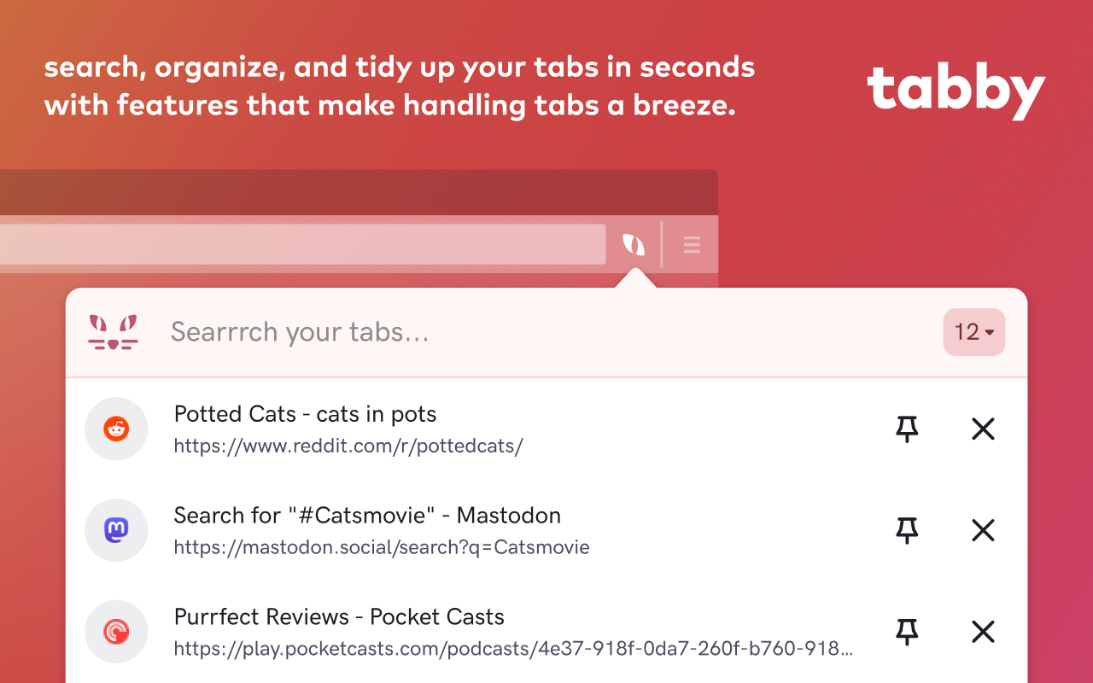Pin the Mastodon Catsmovie search tab
Screen dimensions: 1093x683
(x=907, y=530)
